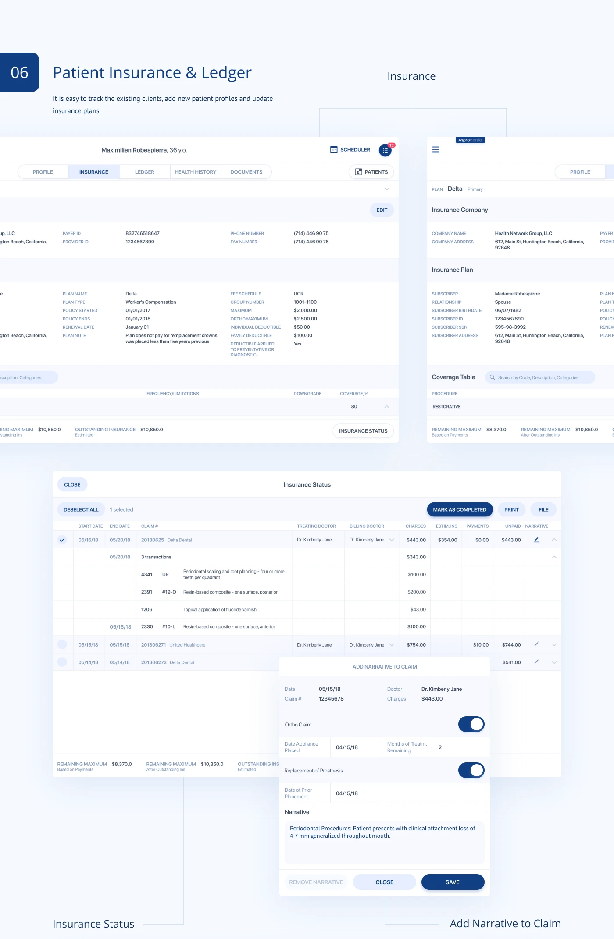Switch to the Profile tab in first window
Viewport: 614px width, 939px height.
(43, 172)
